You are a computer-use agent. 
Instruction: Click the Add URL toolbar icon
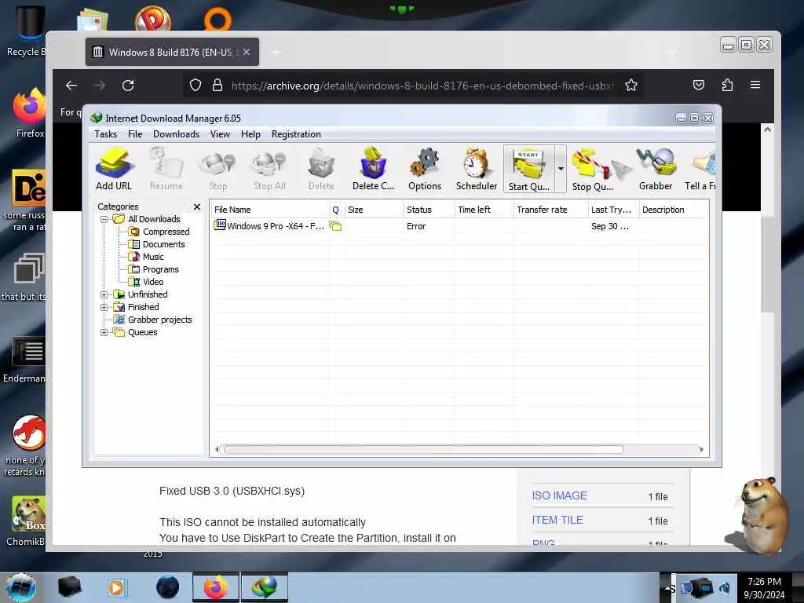(x=114, y=170)
